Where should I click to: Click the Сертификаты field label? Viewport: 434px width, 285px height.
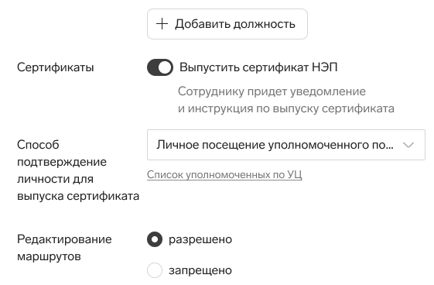(x=56, y=67)
